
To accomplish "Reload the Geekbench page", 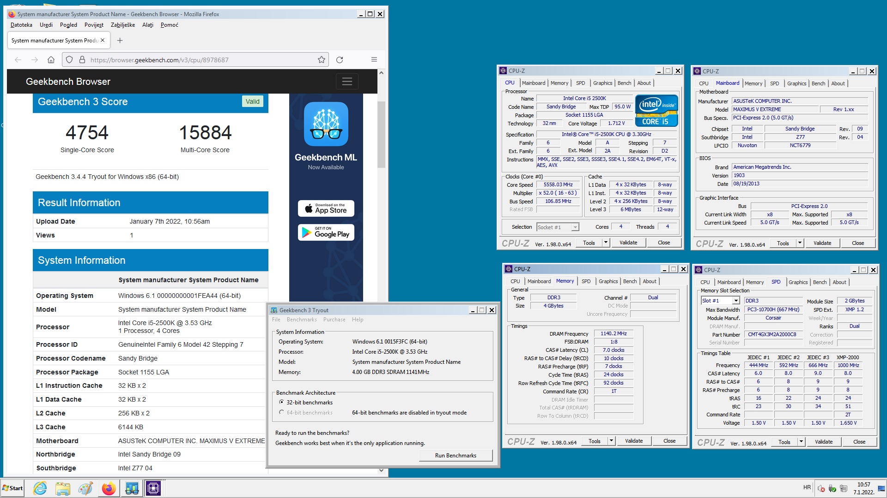I will tap(340, 60).
